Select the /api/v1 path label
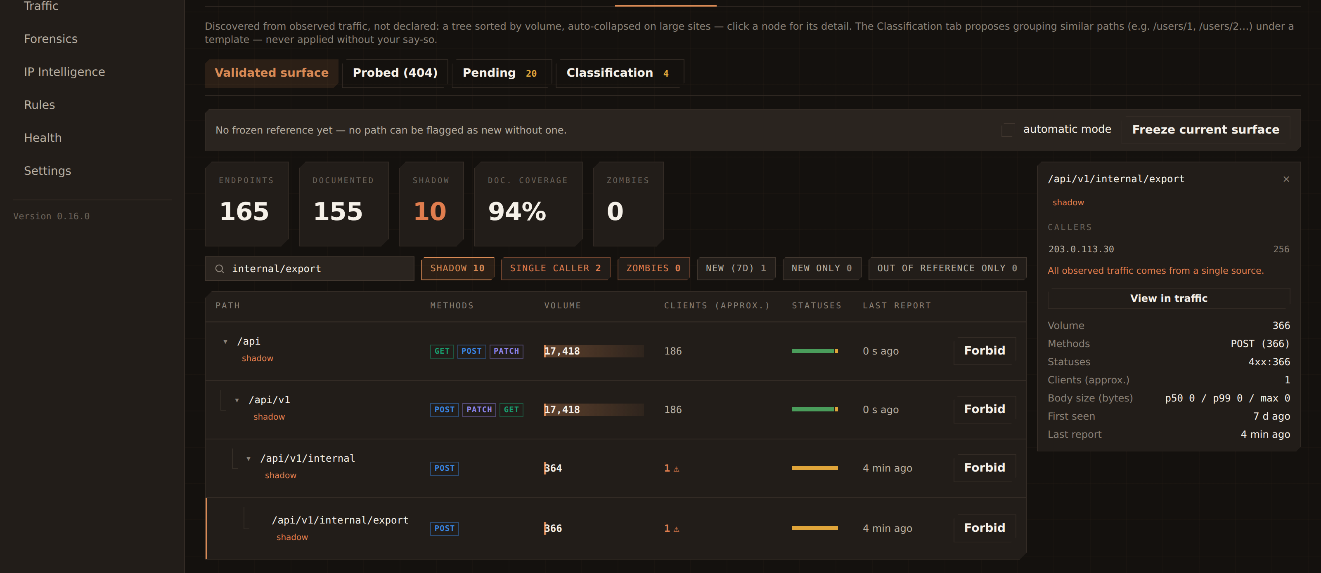Image resolution: width=1321 pixels, height=573 pixels. tap(269, 400)
